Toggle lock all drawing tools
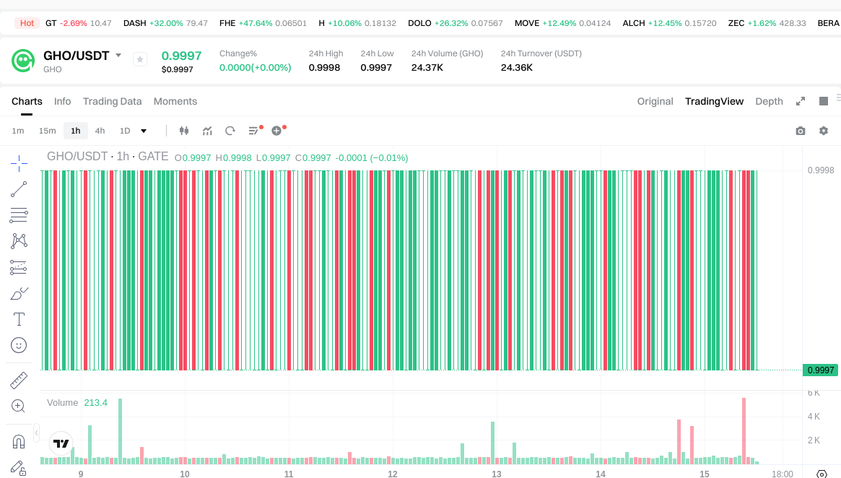 [x=19, y=468]
